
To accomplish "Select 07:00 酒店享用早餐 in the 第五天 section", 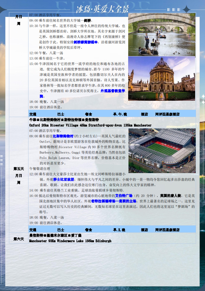I will click(45, 131).
